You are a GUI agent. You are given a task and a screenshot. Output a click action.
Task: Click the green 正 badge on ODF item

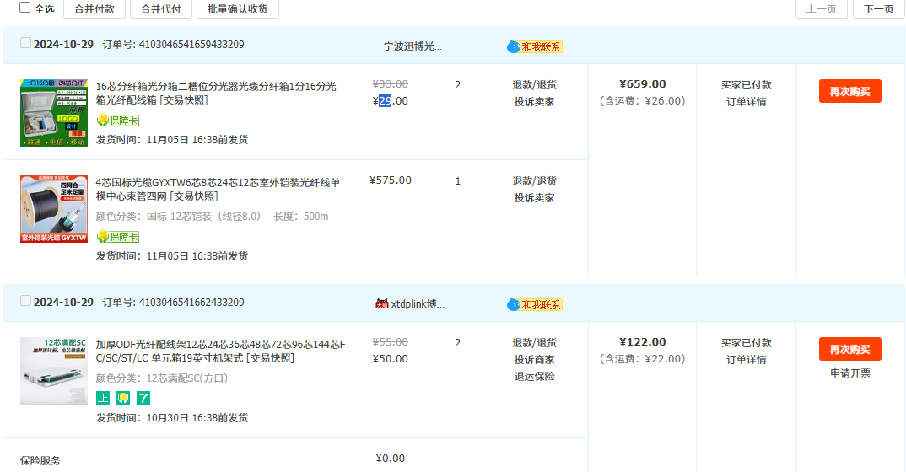coord(103,398)
